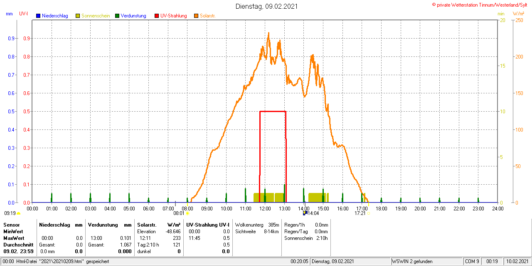
Task: Select the Niederschlag legend label
Action: click(x=55, y=16)
